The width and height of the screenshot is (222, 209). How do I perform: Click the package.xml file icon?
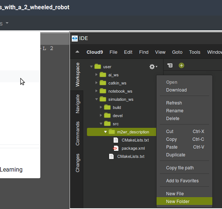(115, 148)
